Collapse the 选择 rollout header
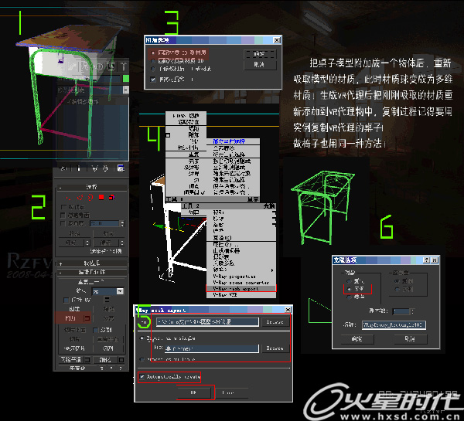464x421 pixels. point(92,187)
